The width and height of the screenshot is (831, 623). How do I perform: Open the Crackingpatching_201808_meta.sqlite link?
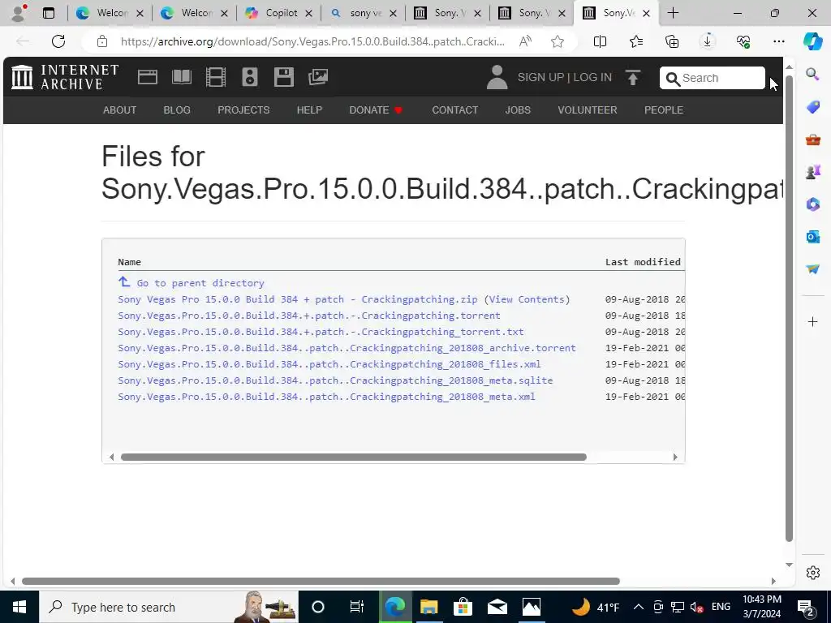coord(335,380)
